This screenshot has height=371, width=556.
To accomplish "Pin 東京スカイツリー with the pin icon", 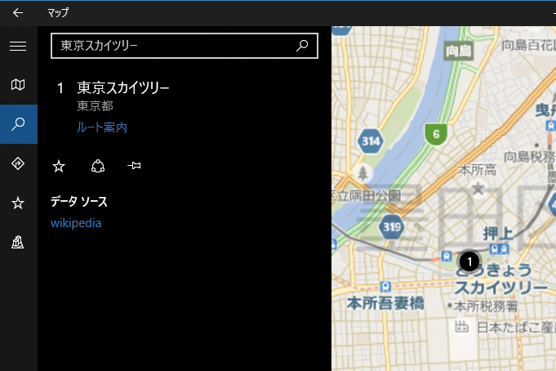I will click(134, 165).
